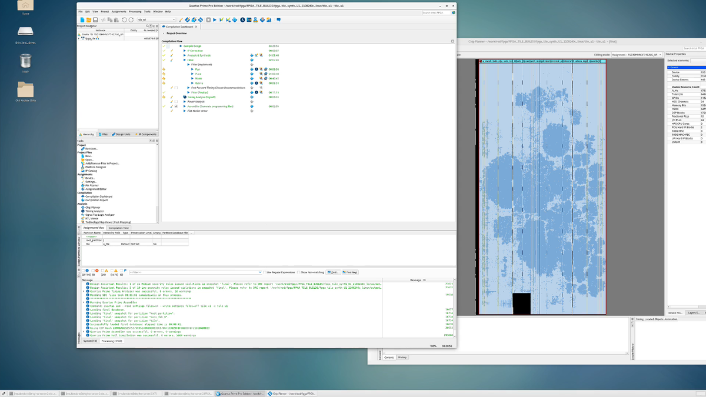The height and width of the screenshot is (397, 706).
Task: Collapse the Fitter (Implement) stage tree
Action: click(x=189, y=65)
